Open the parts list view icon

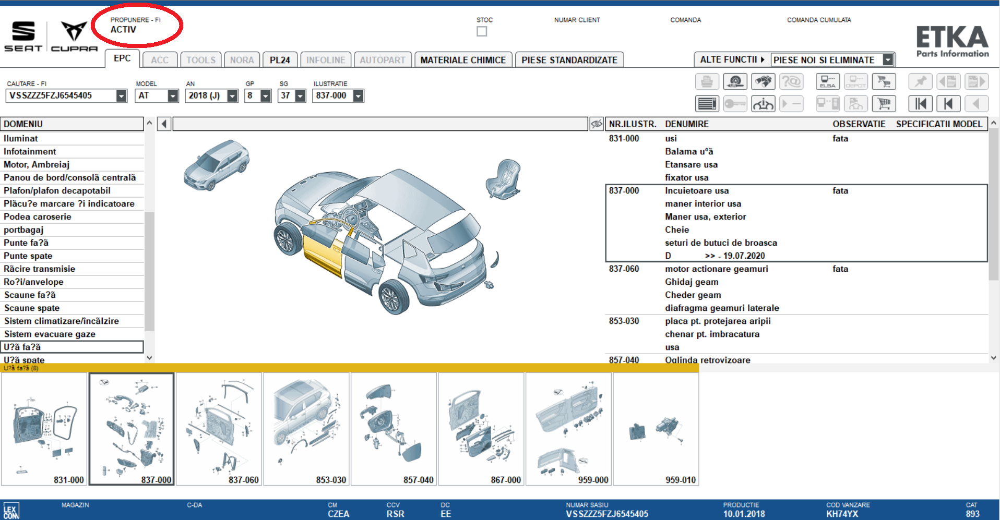pyautogui.click(x=707, y=104)
